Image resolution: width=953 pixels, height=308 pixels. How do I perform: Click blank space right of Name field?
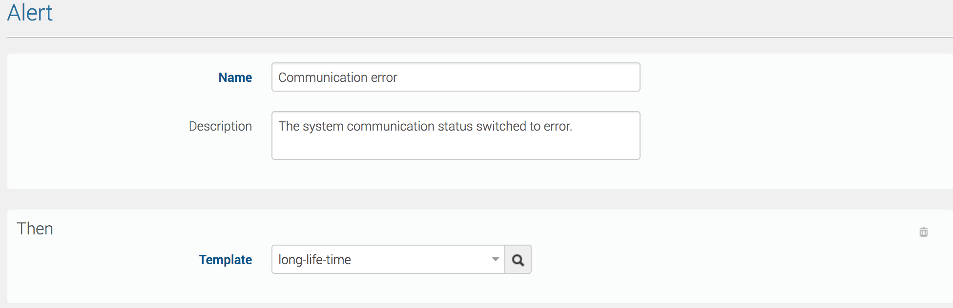pyautogui.click(x=781, y=78)
